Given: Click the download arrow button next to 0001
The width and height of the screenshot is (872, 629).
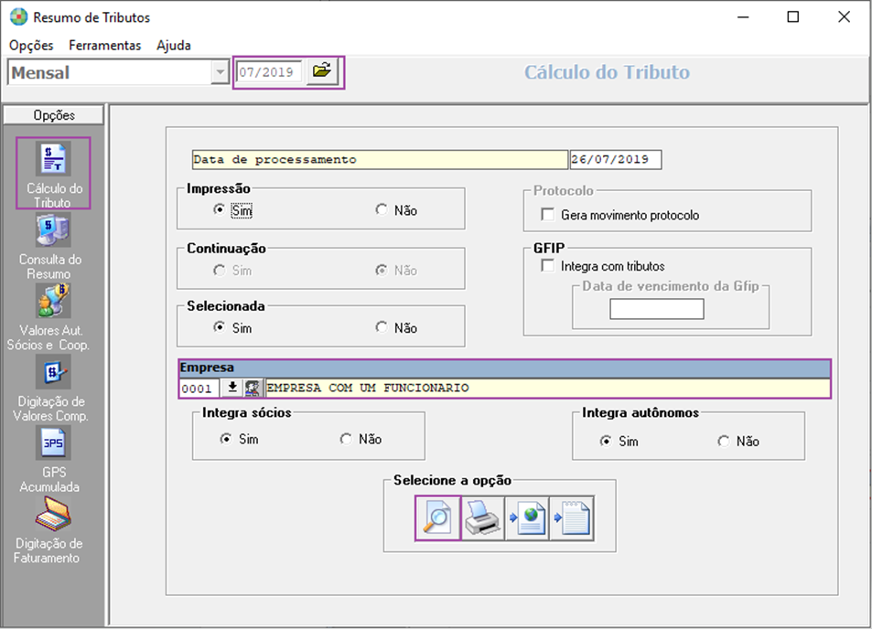Looking at the screenshot, I should 232,388.
